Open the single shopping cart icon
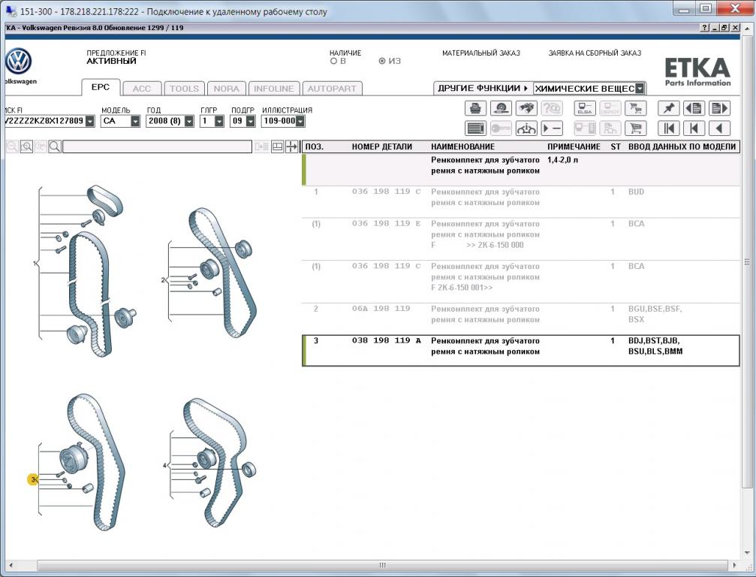756x577 pixels. click(635, 128)
